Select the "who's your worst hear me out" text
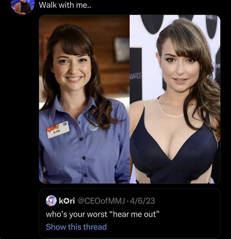Screen dimensions: 231x239 click(103, 214)
